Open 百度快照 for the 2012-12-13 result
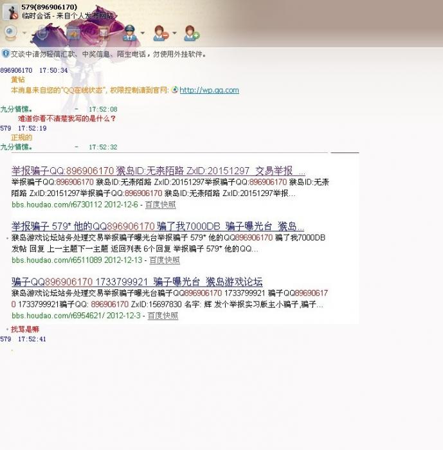Viewport: 443px width, 450px height. tap(164, 260)
